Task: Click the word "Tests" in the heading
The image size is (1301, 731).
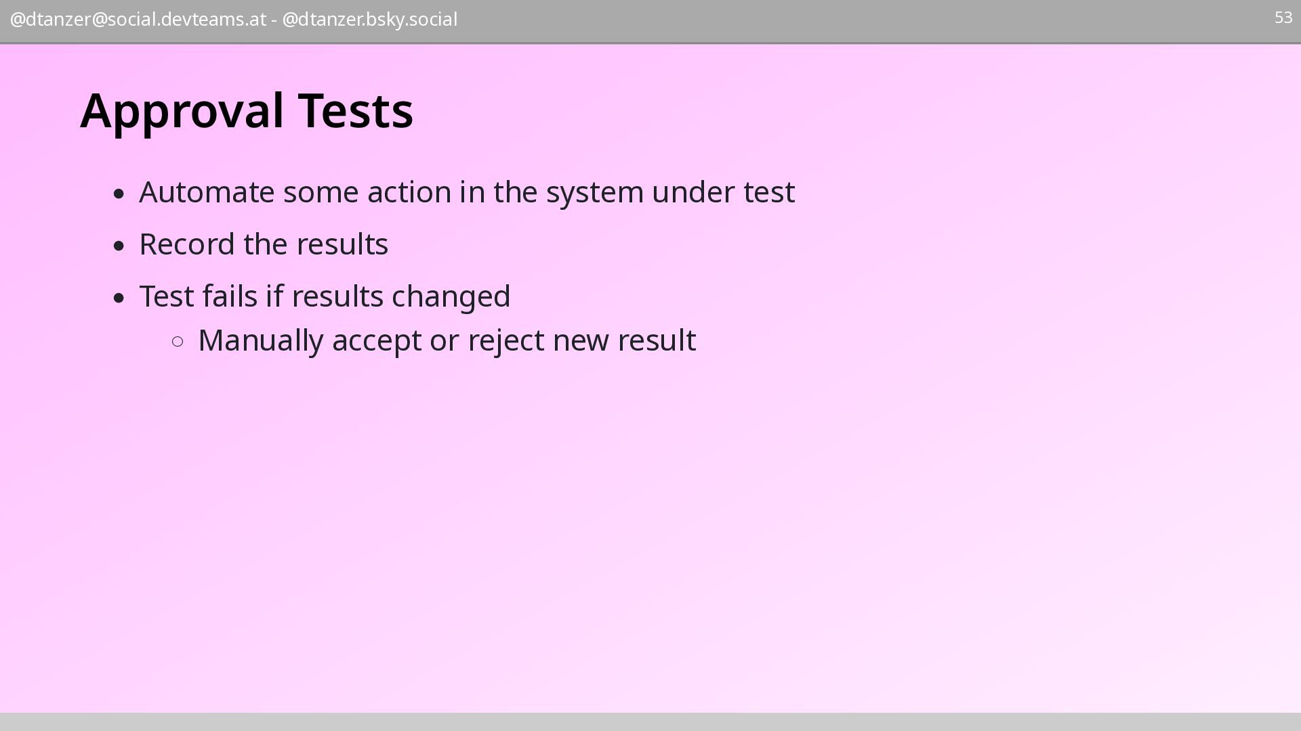Action: click(x=355, y=110)
